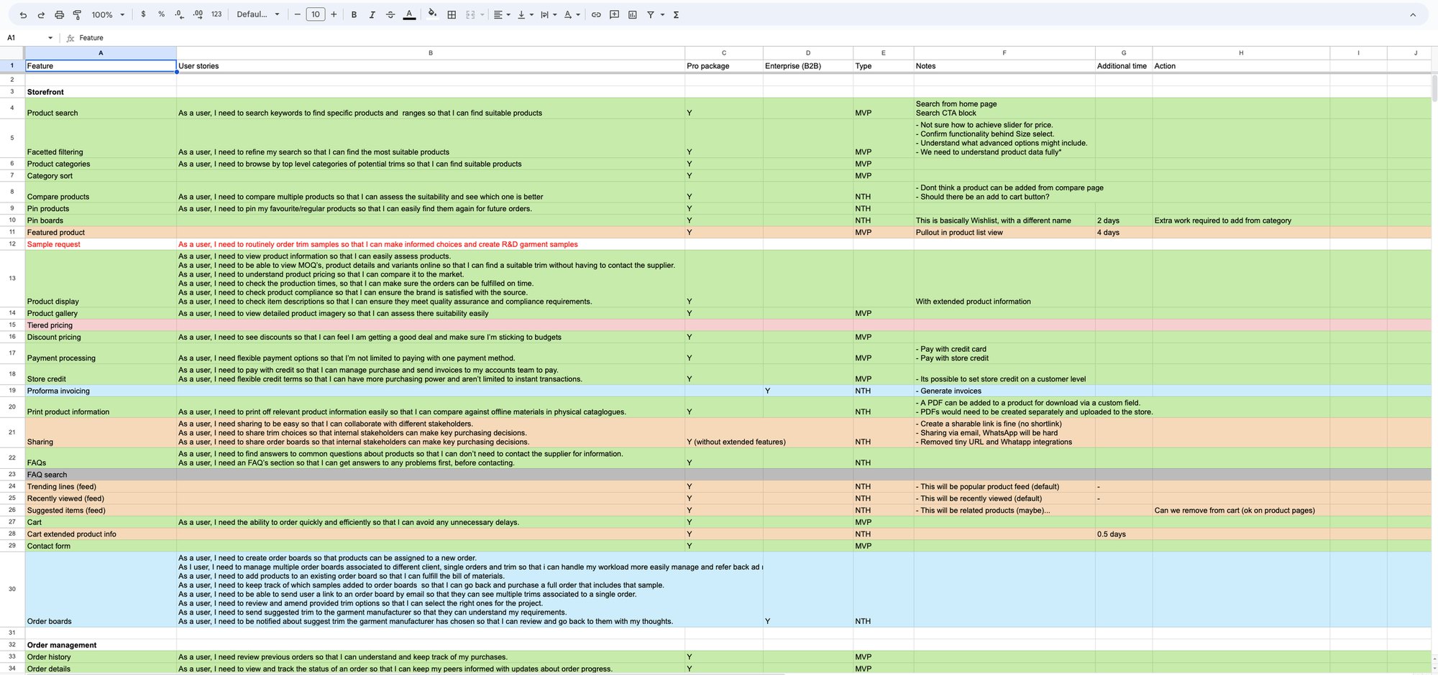Open horizontal align dropdown
Image resolution: width=1438 pixels, height=675 pixels.
[x=502, y=14]
